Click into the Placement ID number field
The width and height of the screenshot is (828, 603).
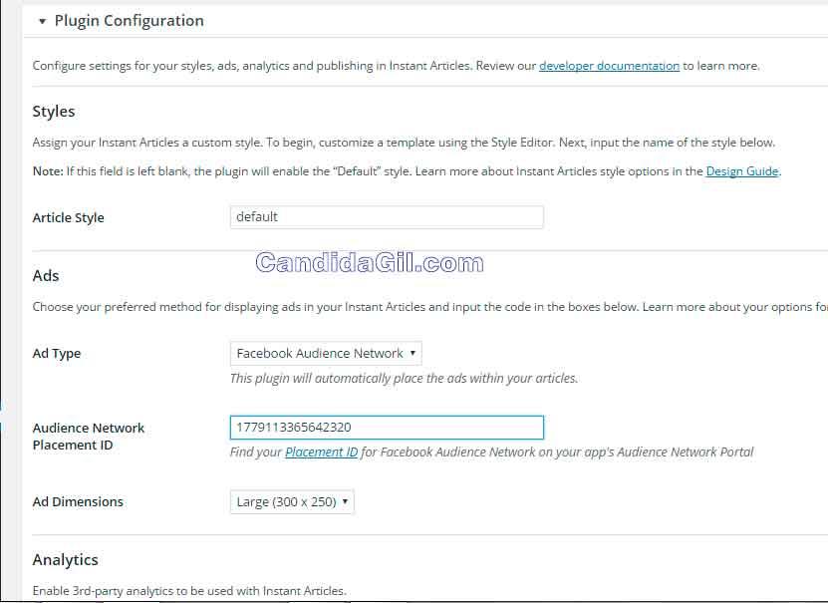[x=387, y=428]
